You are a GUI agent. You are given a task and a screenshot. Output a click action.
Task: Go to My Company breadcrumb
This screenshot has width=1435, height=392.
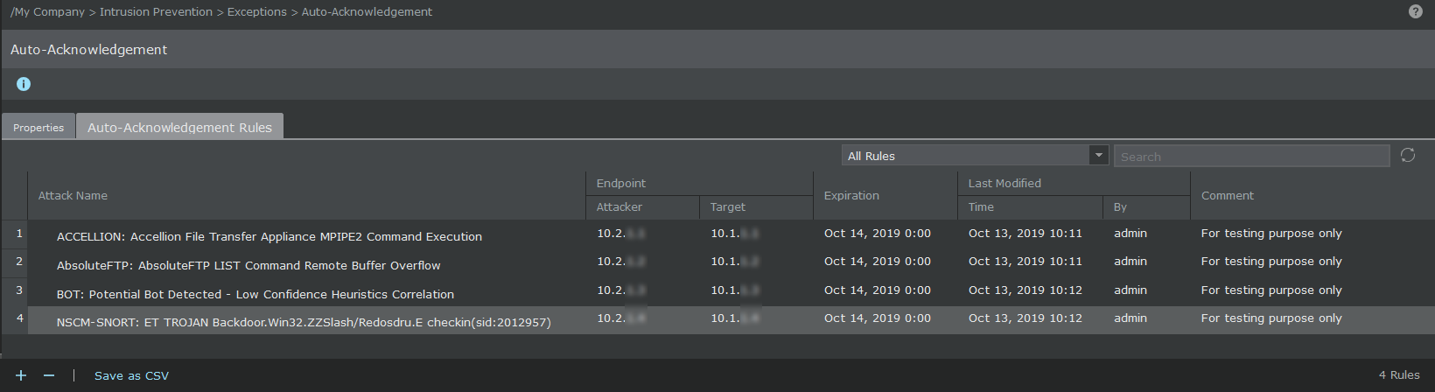tap(47, 11)
